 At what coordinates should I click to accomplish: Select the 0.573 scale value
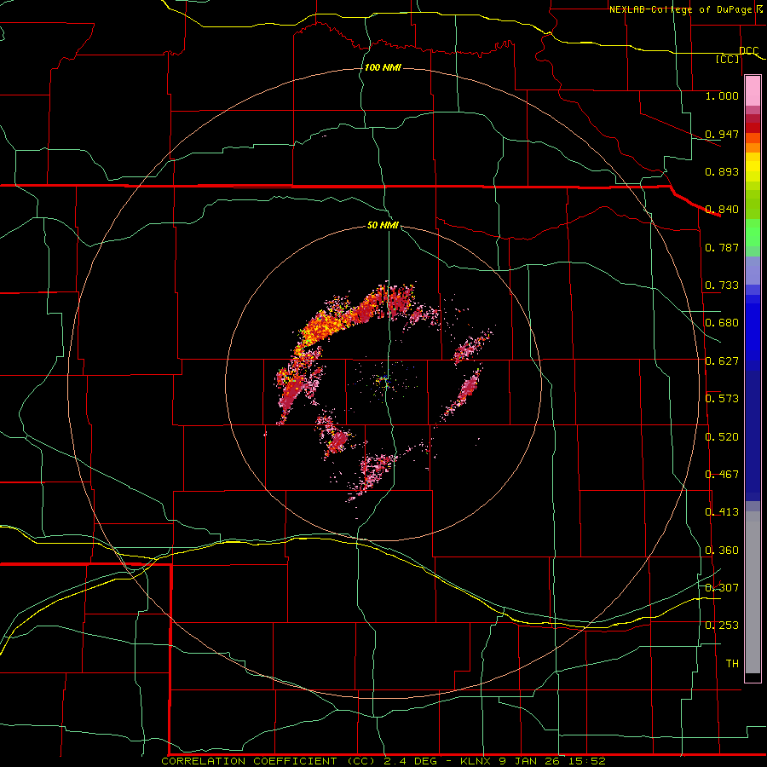click(722, 399)
